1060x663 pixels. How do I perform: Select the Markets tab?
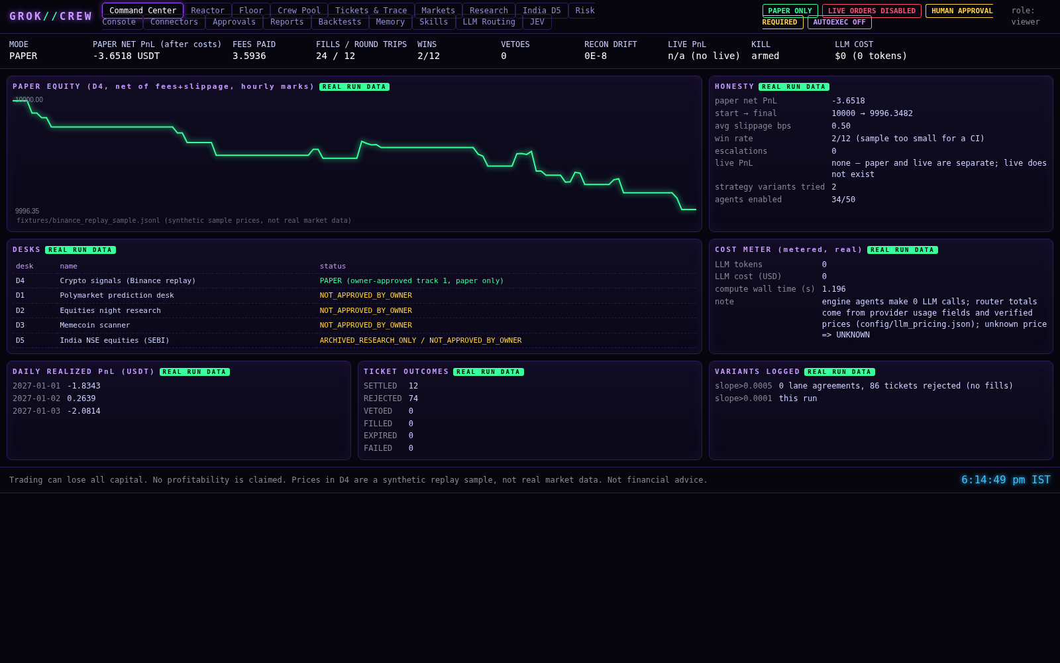click(x=438, y=11)
